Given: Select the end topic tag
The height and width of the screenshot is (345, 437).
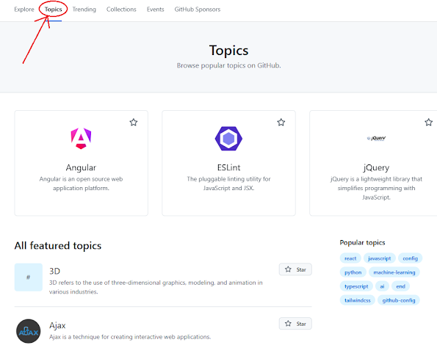Looking at the screenshot, I should pos(400,286).
